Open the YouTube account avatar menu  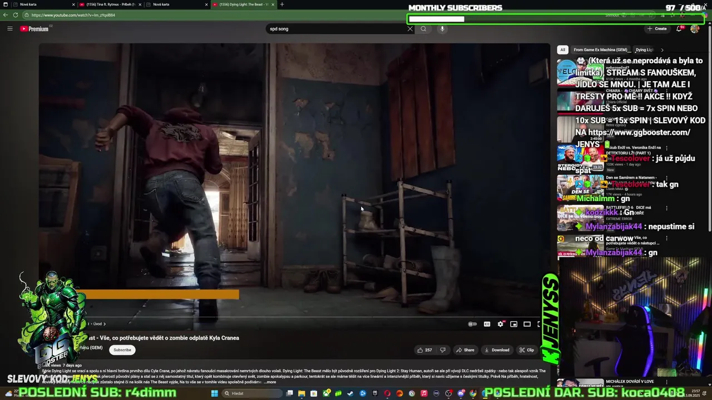point(695,29)
